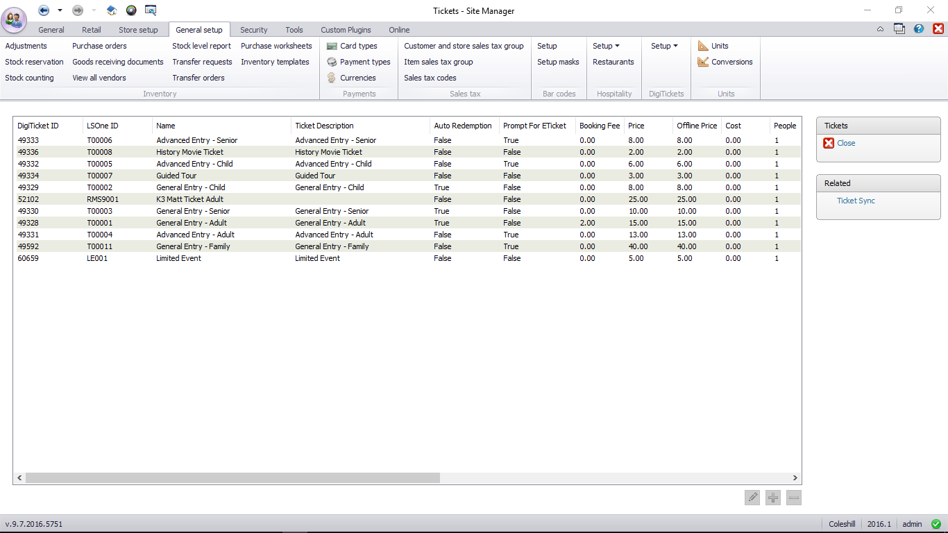Switch to the Store setup tab

tap(138, 30)
